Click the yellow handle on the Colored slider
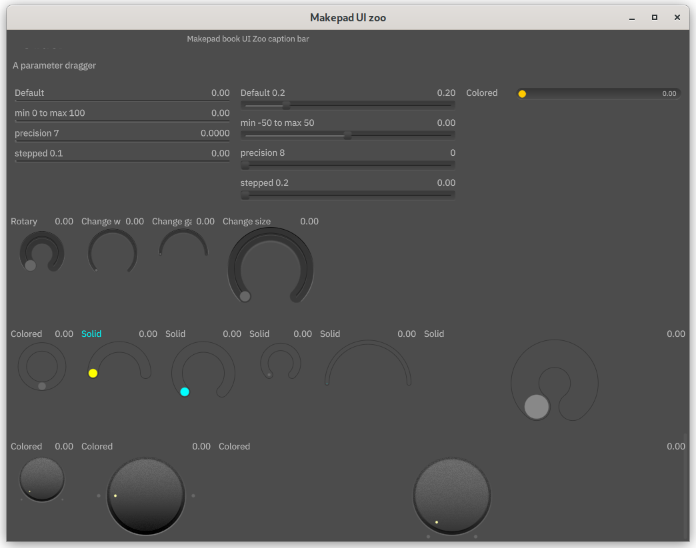 pos(522,94)
